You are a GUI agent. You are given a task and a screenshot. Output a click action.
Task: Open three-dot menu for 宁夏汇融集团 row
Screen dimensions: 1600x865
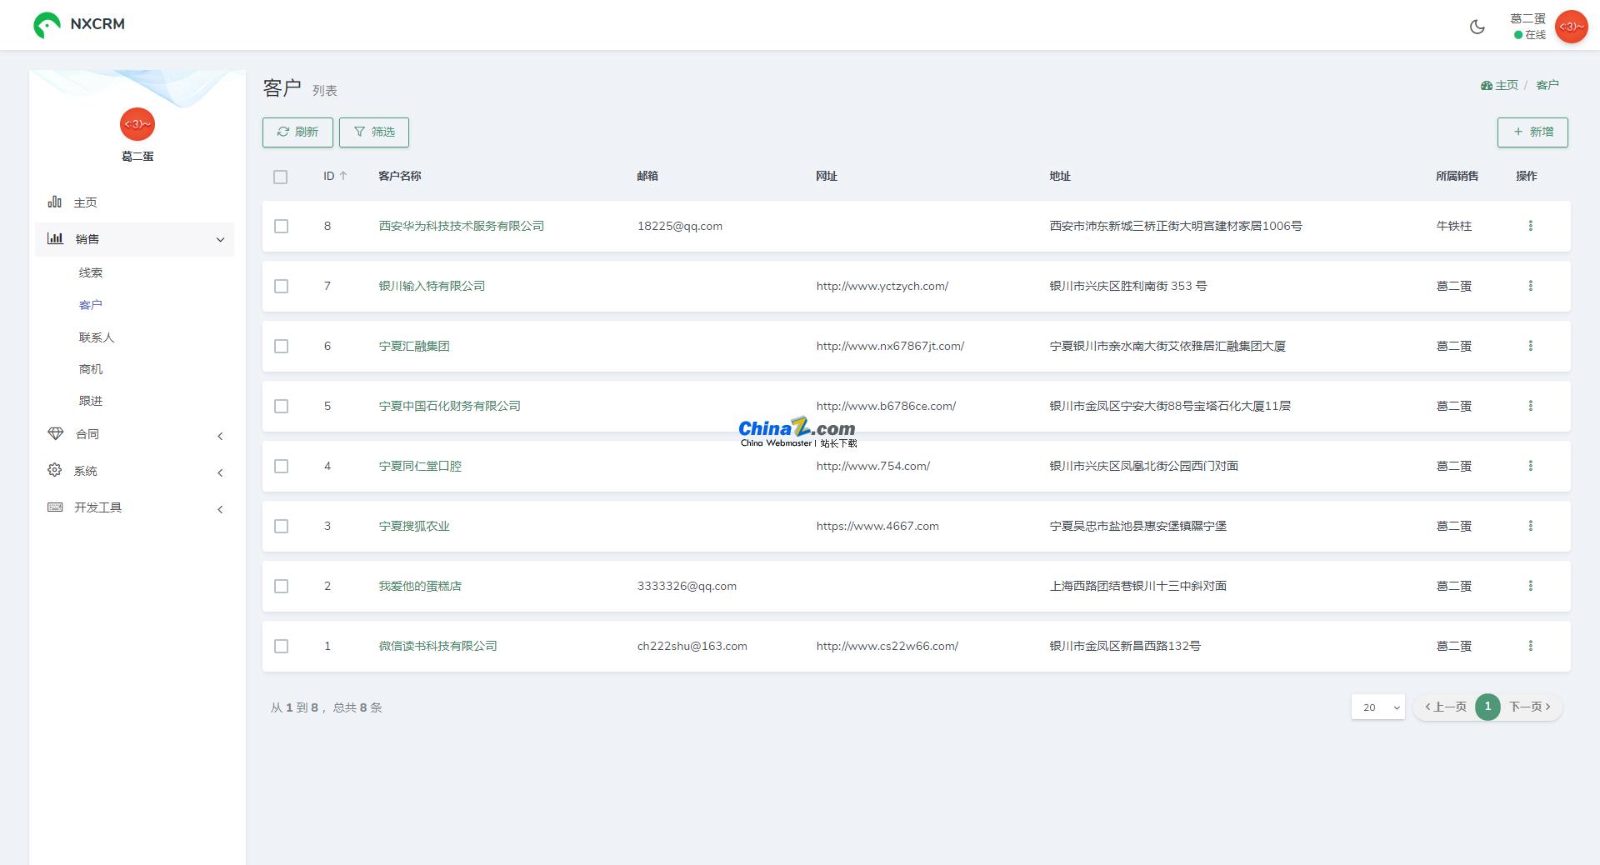click(x=1530, y=346)
